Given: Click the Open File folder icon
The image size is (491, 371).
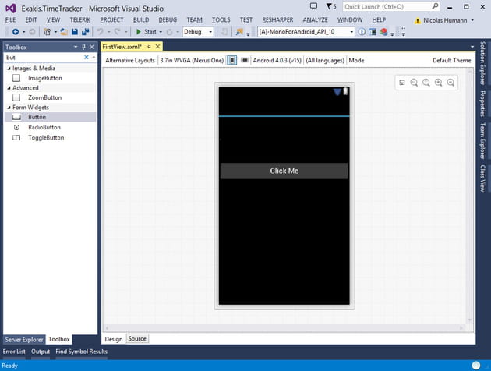Looking at the screenshot, I should [64, 32].
